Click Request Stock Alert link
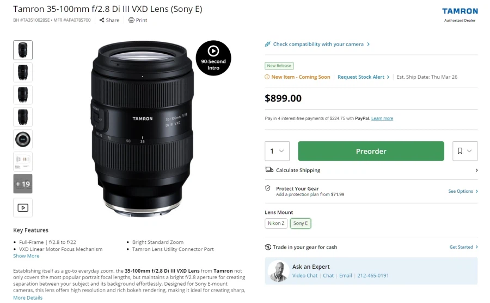This screenshot has height=303, width=490. pos(363,77)
